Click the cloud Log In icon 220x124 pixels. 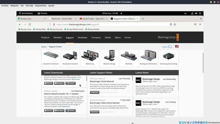click(x=170, y=46)
